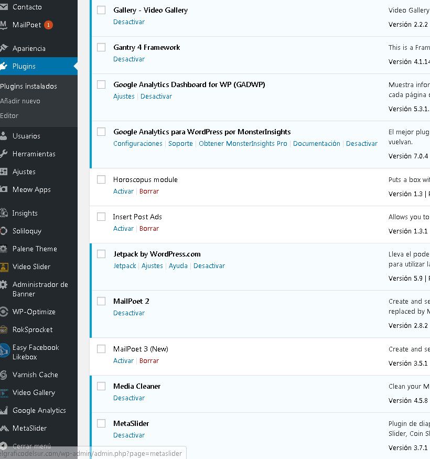Image resolution: width=430 pixels, height=459 pixels.
Task: Click the Palene Theme gear icon
Action: (4, 249)
